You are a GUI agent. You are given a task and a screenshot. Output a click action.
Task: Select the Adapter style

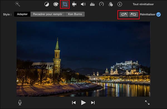(22, 14)
